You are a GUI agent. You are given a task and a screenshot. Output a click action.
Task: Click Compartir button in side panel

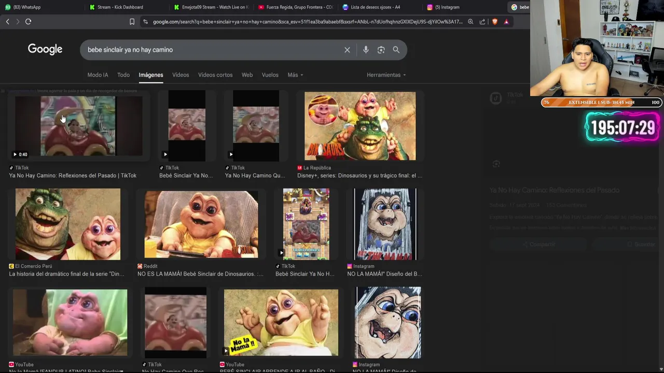pyautogui.click(x=538, y=244)
